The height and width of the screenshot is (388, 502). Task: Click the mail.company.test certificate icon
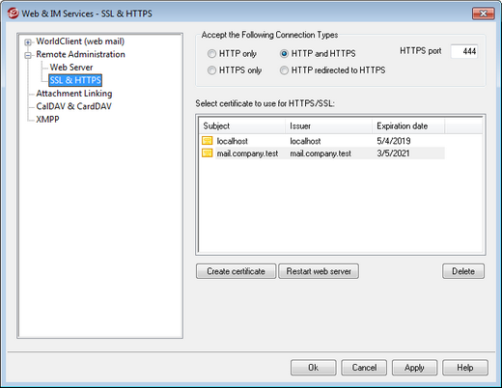208,153
